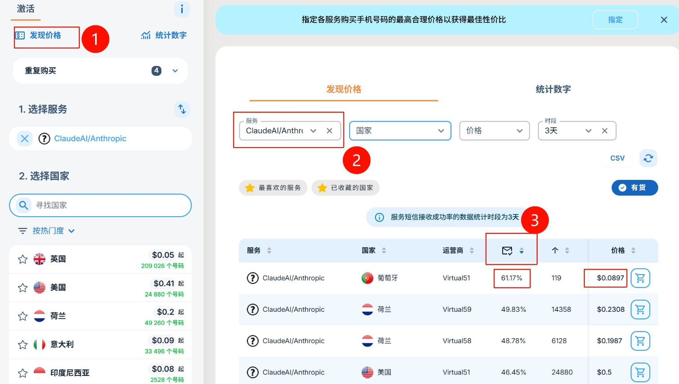Download the CSV export
The height and width of the screenshot is (384, 679).
[x=618, y=158]
